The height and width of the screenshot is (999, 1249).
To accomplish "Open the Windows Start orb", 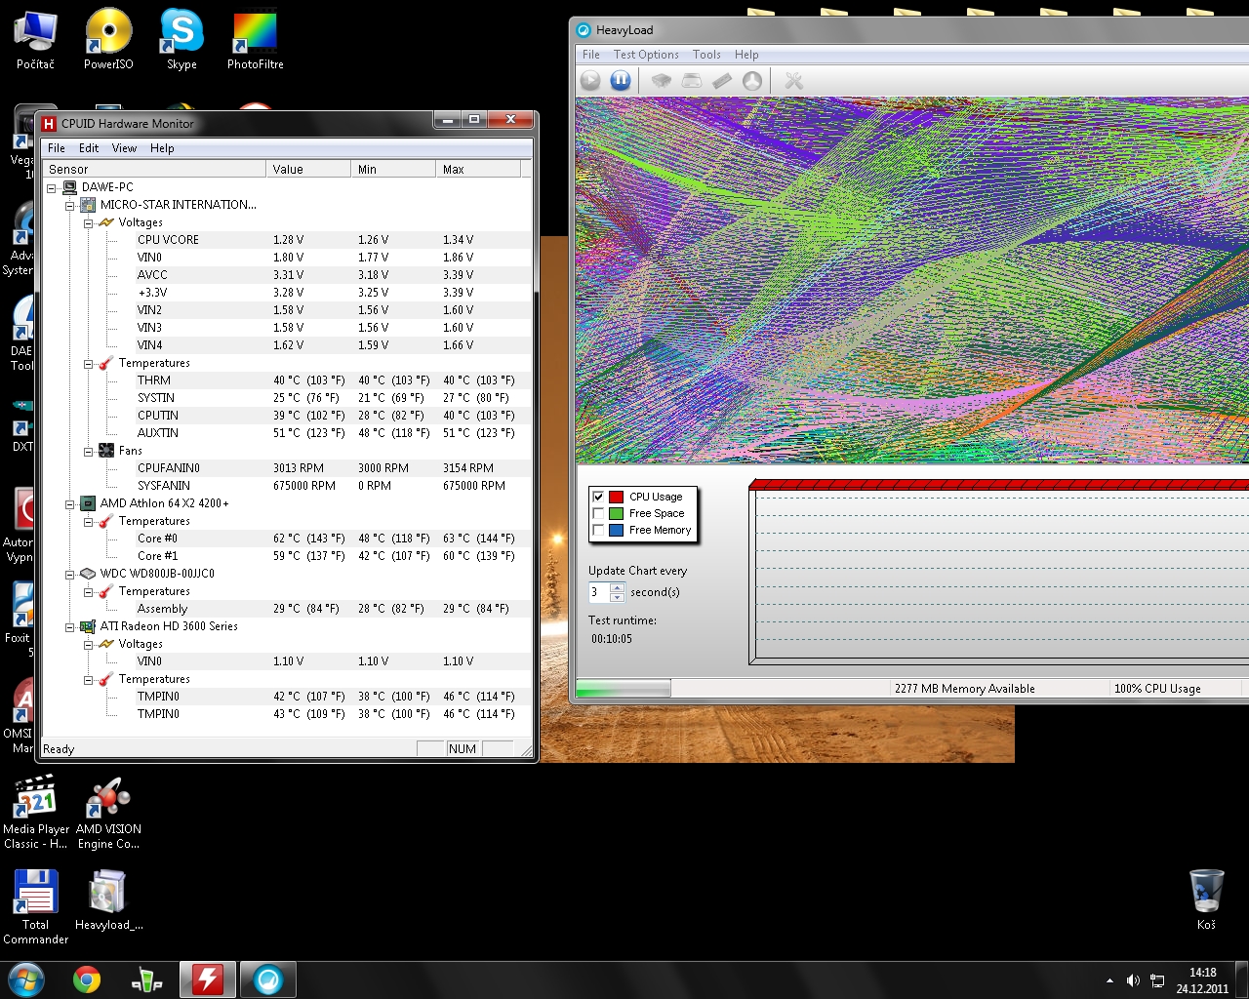I will tap(25, 979).
